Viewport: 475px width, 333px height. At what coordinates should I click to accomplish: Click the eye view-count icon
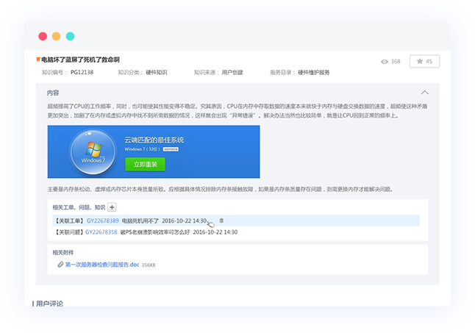click(x=385, y=62)
